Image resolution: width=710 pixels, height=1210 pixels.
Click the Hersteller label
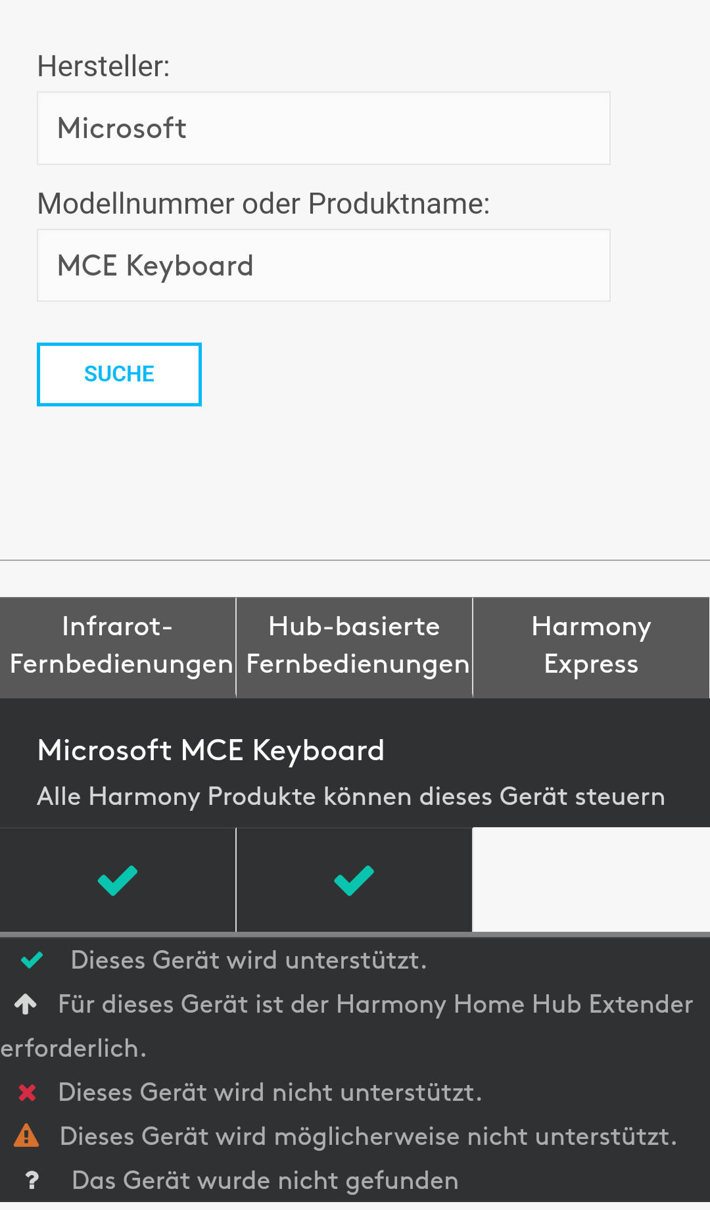(x=104, y=66)
